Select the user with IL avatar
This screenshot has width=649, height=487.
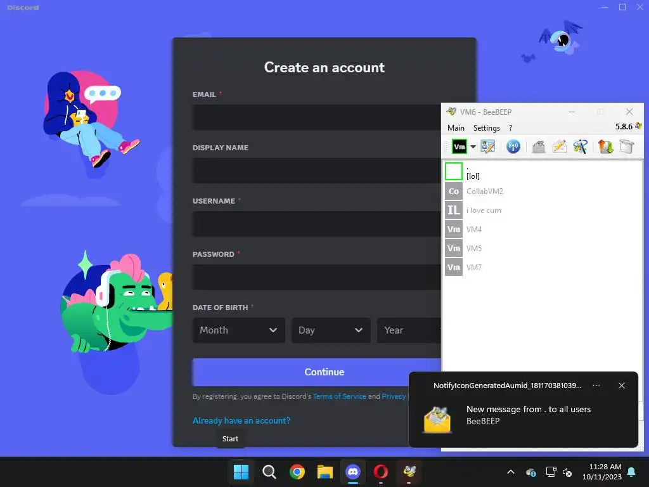tap(543, 210)
